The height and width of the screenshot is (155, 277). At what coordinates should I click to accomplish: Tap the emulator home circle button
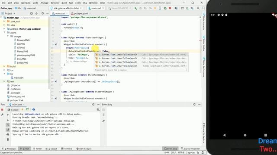[245, 135]
